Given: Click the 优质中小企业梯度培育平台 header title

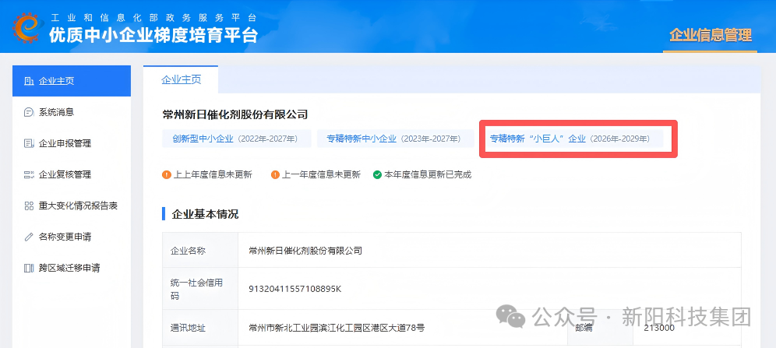Looking at the screenshot, I should pyautogui.click(x=153, y=35).
